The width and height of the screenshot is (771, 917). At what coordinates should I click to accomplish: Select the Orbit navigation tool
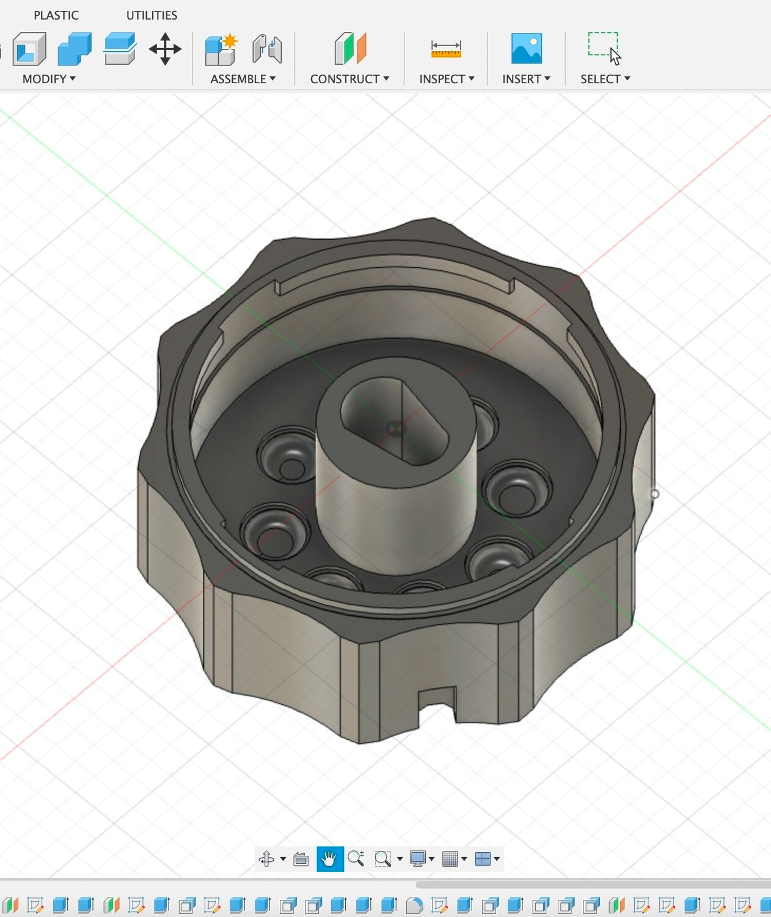pyautogui.click(x=266, y=859)
